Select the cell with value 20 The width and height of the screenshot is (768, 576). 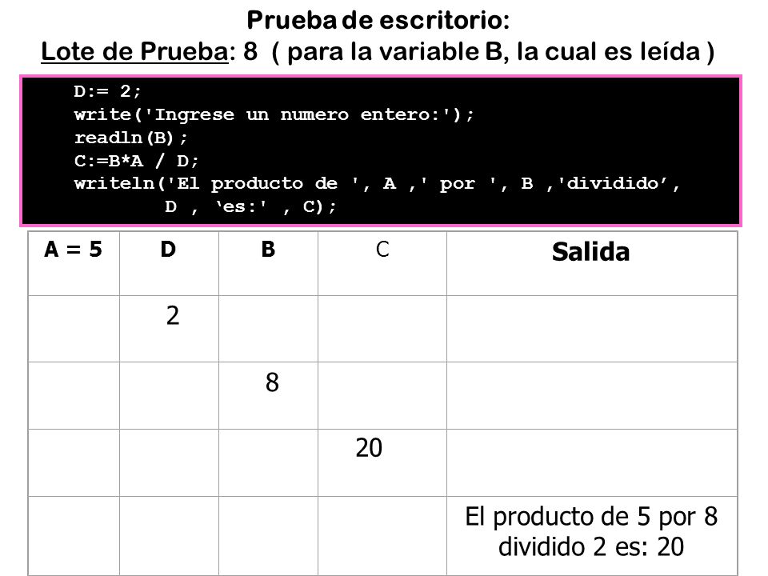pos(382,463)
